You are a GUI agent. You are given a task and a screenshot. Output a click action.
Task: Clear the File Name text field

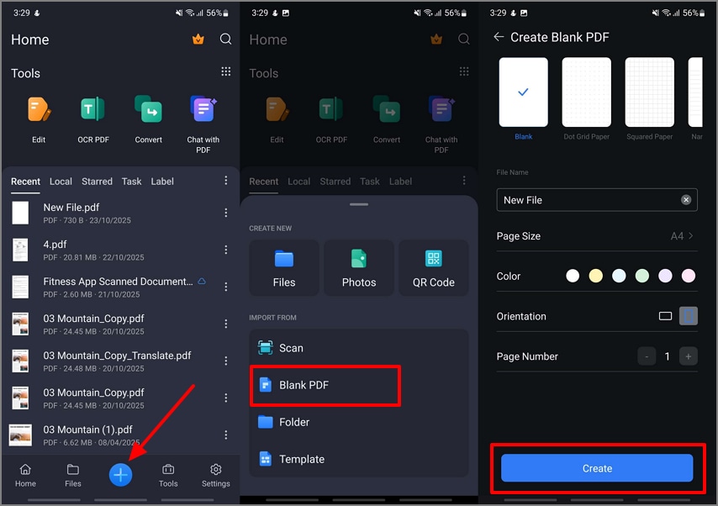[x=685, y=199]
